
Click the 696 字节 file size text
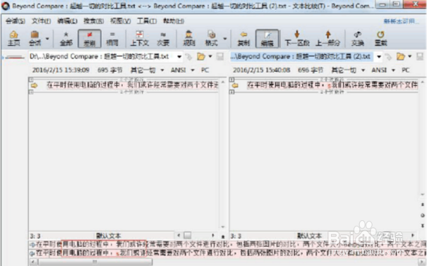coord(311,71)
